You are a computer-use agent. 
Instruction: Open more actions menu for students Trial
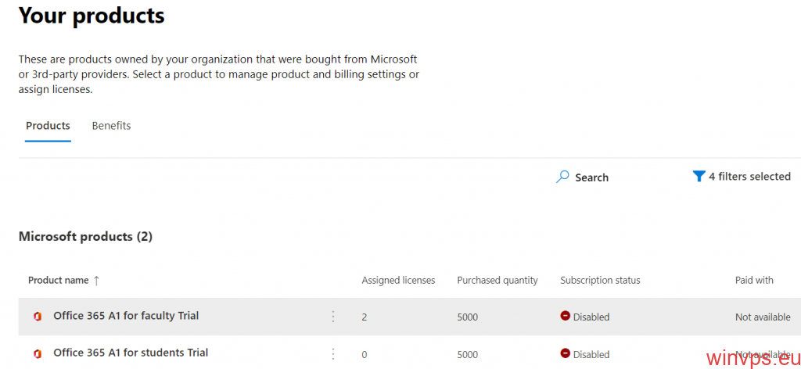point(332,354)
